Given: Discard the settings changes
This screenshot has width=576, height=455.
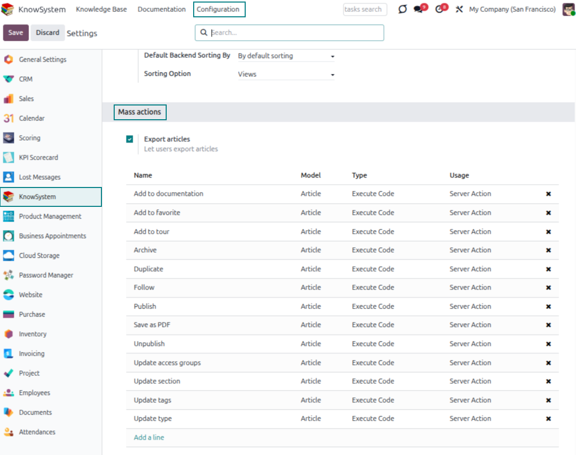Looking at the screenshot, I should (47, 33).
